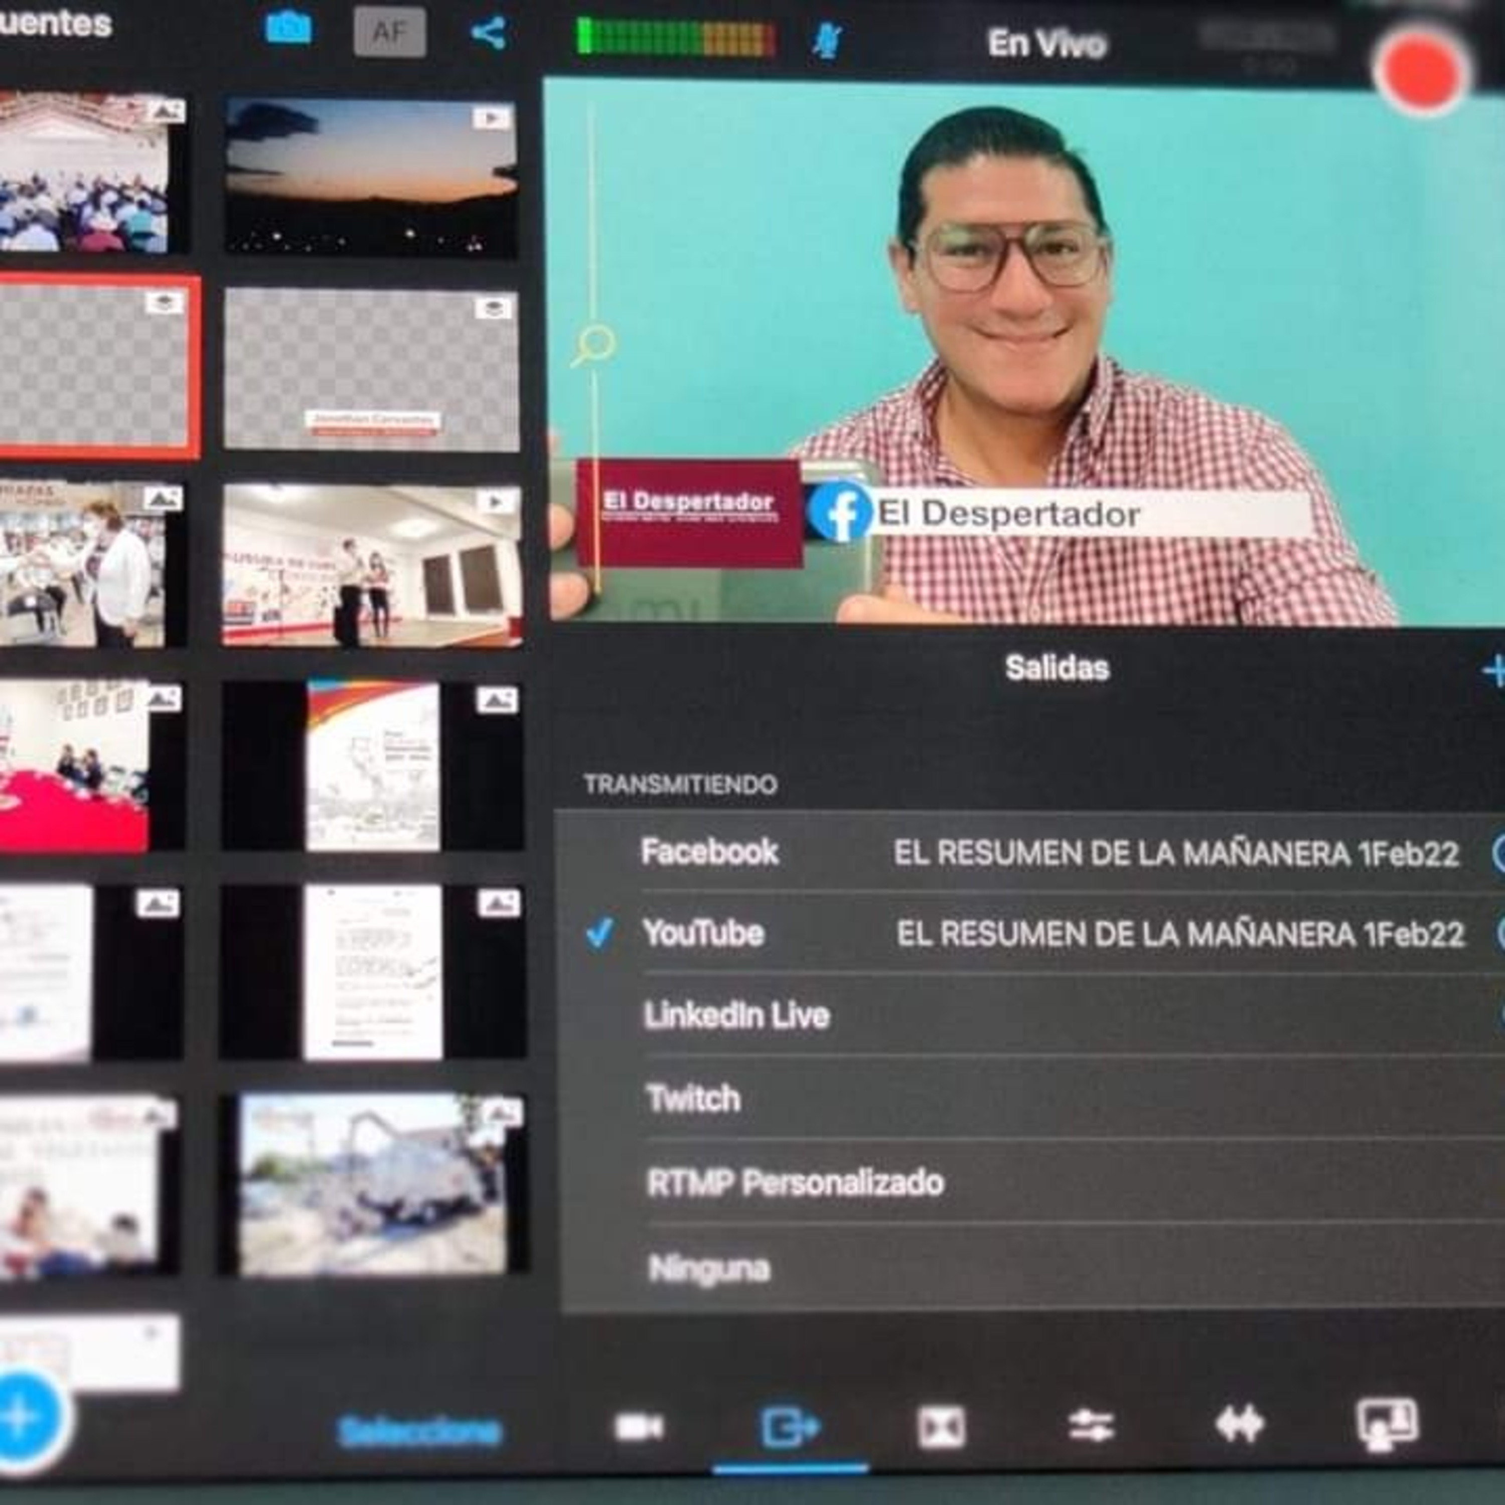Open the video camera tab icon
This screenshot has height=1505, width=1505.
[639, 1427]
